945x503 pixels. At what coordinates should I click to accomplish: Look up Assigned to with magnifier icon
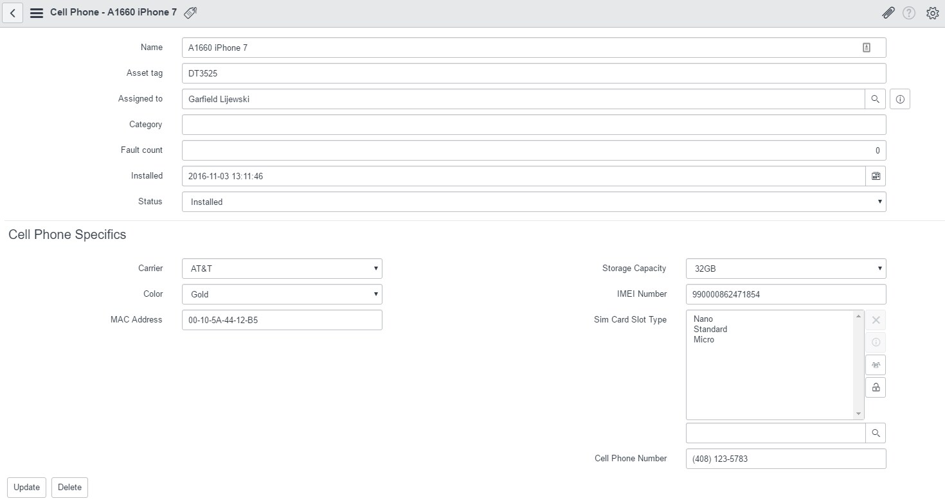[x=875, y=99]
